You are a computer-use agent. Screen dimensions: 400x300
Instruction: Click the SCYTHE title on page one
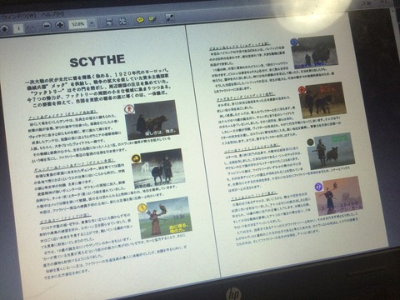(x=97, y=61)
